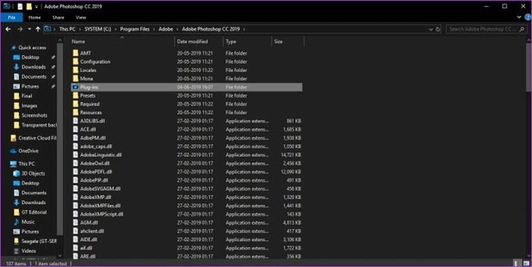Click the Music library in sidebar
This screenshot has width=532, height=267.
(x=28, y=222)
